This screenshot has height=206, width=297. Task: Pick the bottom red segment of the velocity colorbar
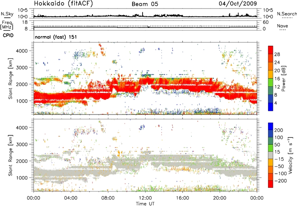click(x=271, y=184)
